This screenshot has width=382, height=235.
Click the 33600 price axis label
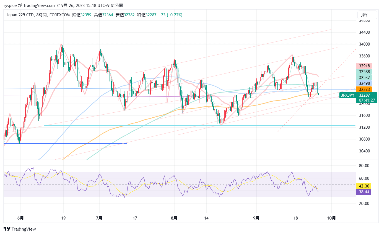coord(364,56)
